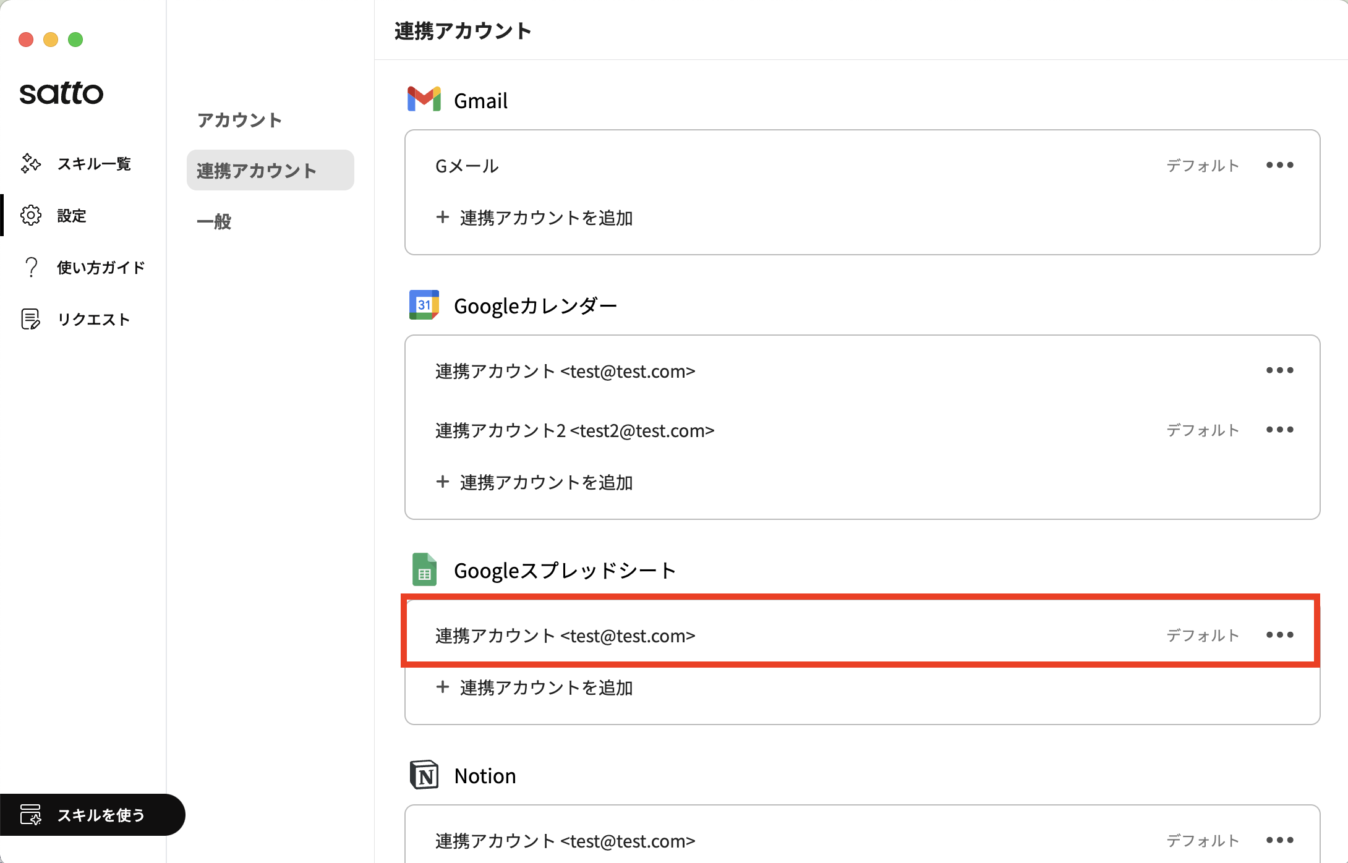Open options for Spreadsheet test@test.com account
The image size is (1348, 863).
click(x=1279, y=635)
